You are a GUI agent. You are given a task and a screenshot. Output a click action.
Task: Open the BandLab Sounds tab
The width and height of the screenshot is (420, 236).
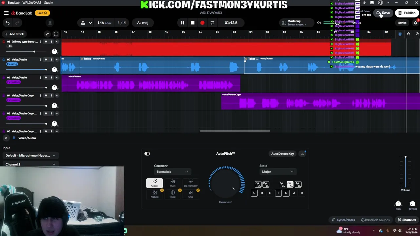click(x=375, y=220)
